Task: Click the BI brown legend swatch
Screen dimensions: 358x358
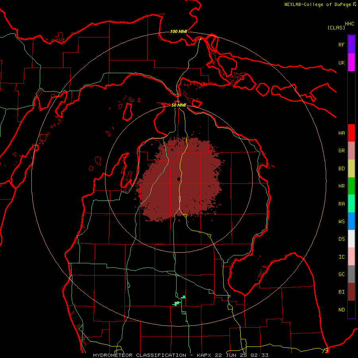Action: 351,292
